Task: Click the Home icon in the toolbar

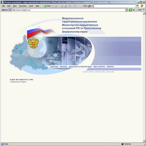Action: point(69,6)
